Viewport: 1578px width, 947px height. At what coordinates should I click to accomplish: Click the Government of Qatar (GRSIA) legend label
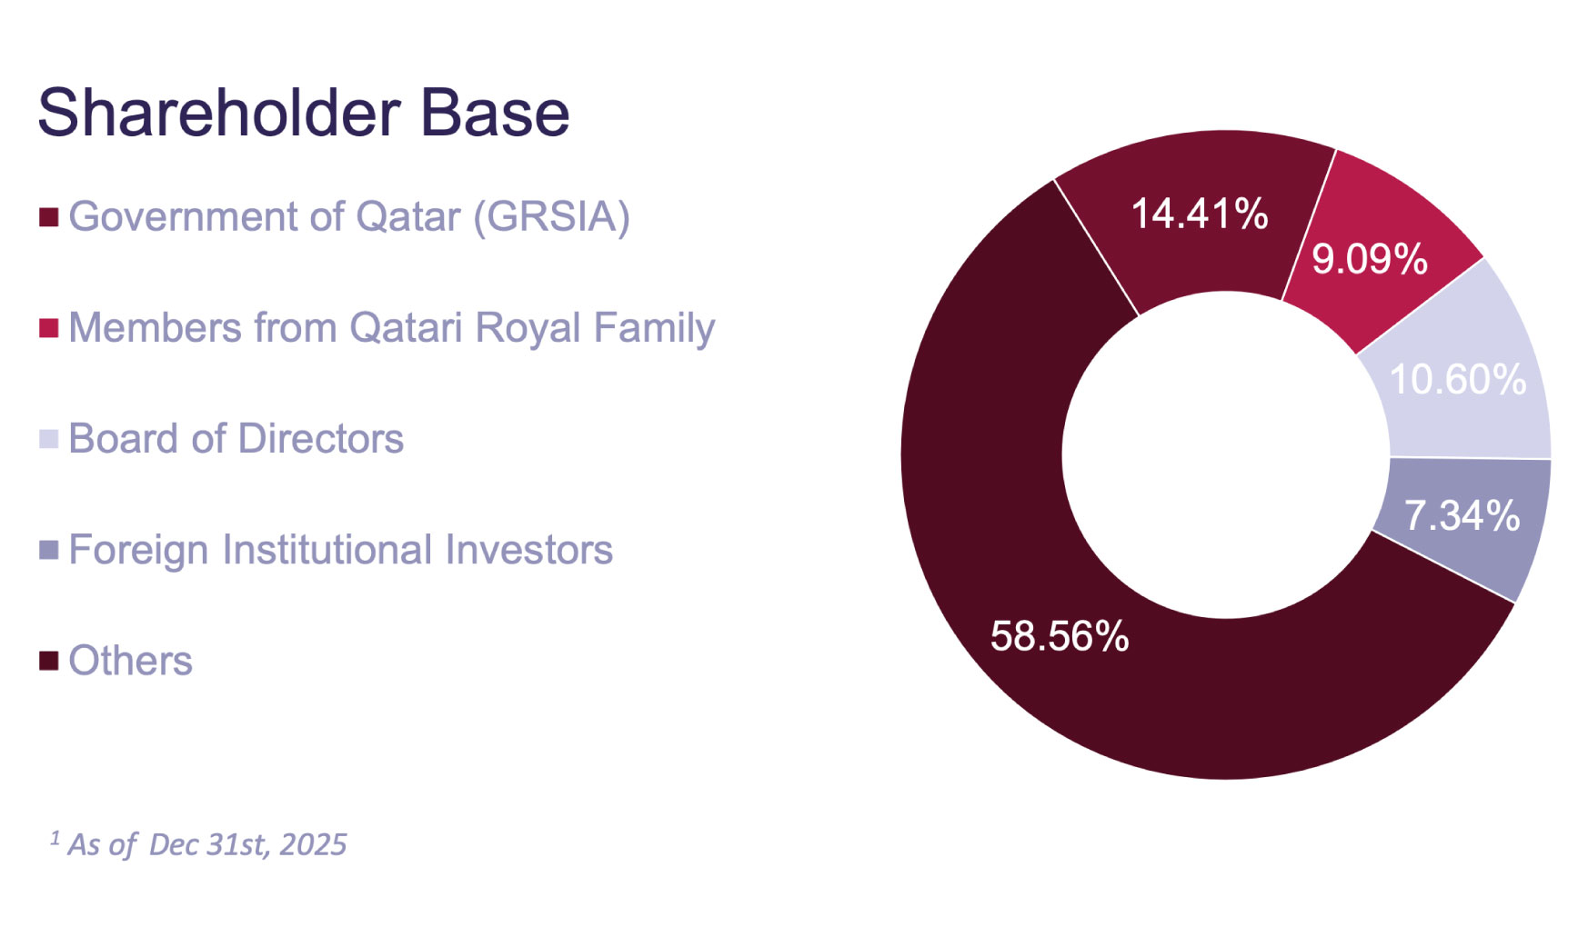click(x=349, y=217)
